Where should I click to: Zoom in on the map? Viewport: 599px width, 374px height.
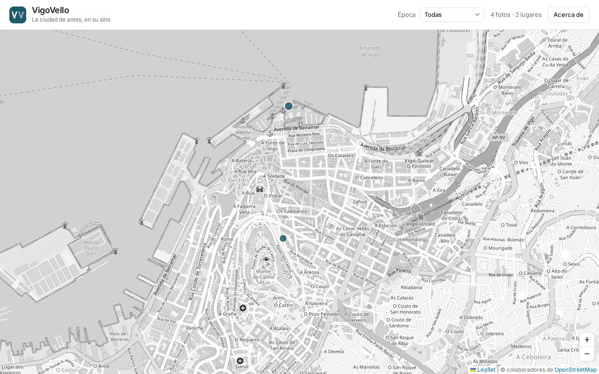587,340
